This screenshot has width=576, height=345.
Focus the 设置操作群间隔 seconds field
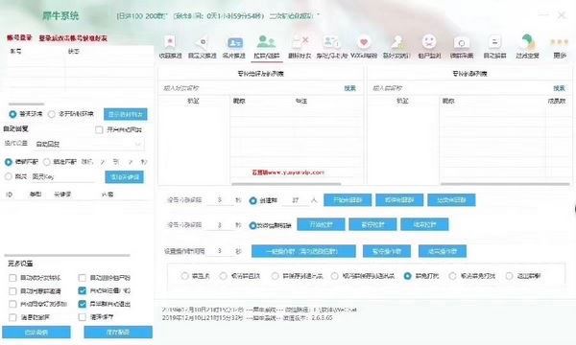[220, 251]
